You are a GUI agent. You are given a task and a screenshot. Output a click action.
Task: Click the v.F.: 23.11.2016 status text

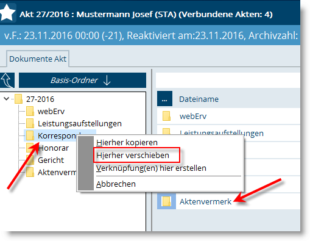[x=151, y=35]
